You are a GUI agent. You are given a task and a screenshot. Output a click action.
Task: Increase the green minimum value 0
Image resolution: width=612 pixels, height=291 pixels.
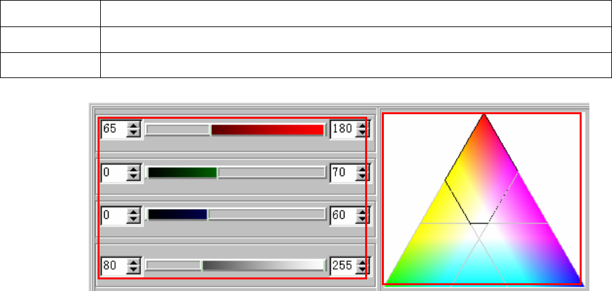[134, 168]
